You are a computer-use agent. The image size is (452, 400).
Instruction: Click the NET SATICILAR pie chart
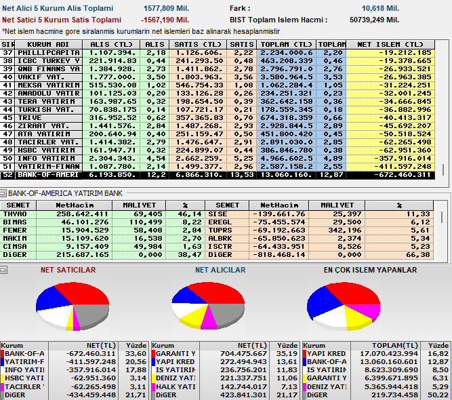click(73, 306)
